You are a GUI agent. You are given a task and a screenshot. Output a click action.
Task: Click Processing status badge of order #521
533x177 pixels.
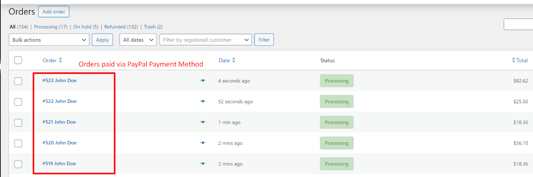pyautogui.click(x=337, y=122)
